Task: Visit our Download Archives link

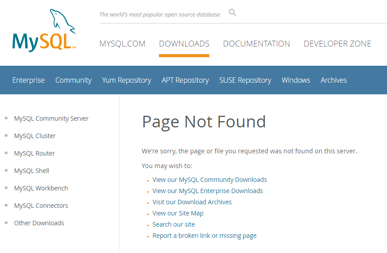Action: pyautogui.click(x=192, y=202)
